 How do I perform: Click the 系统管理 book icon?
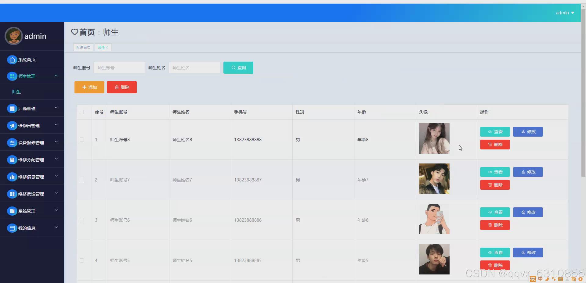point(12,211)
